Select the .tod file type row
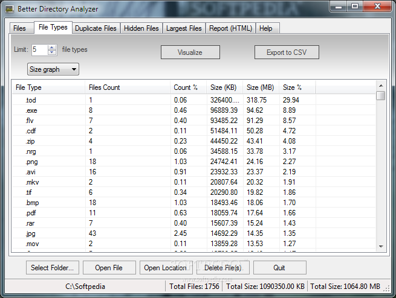This screenshot has height=298, width=396. (x=194, y=100)
